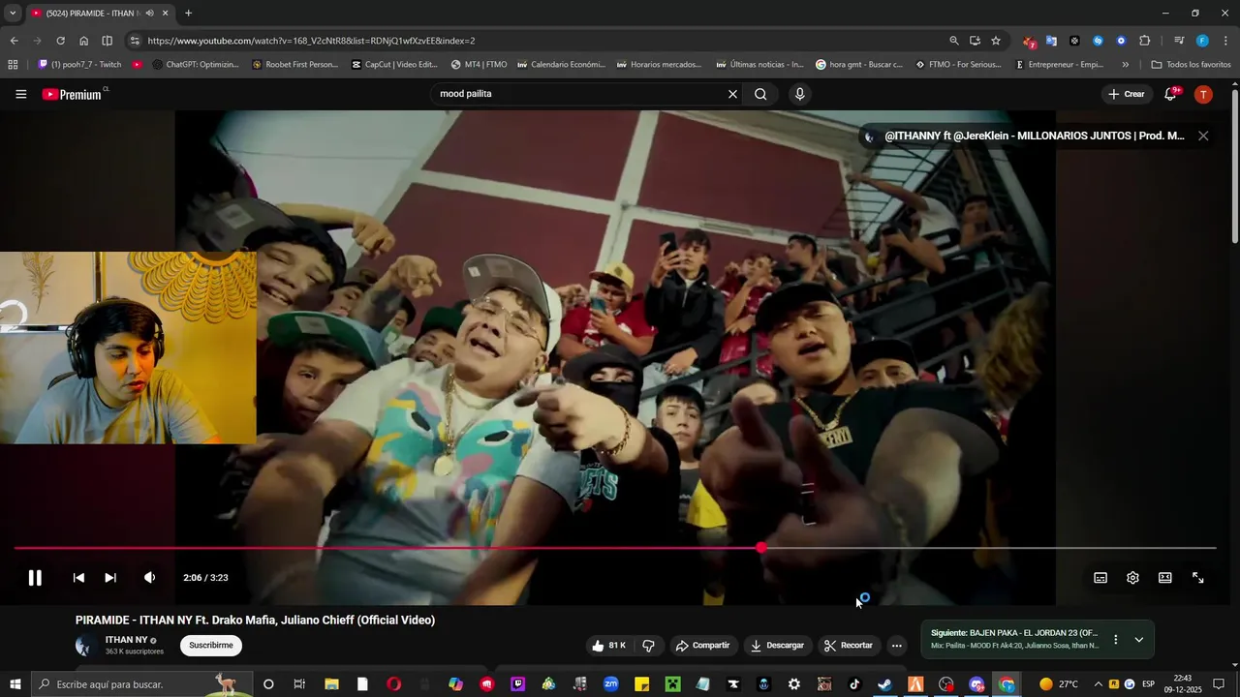Open the YouTube account avatar menu
Viewport: 1240px width, 697px height.
pyautogui.click(x=1203, y=94)
